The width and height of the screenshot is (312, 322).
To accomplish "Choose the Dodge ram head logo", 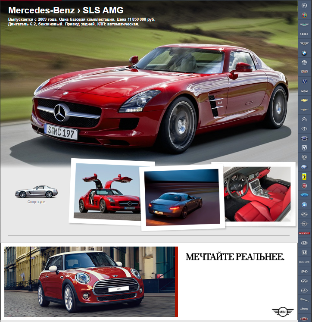I will 304,147.
